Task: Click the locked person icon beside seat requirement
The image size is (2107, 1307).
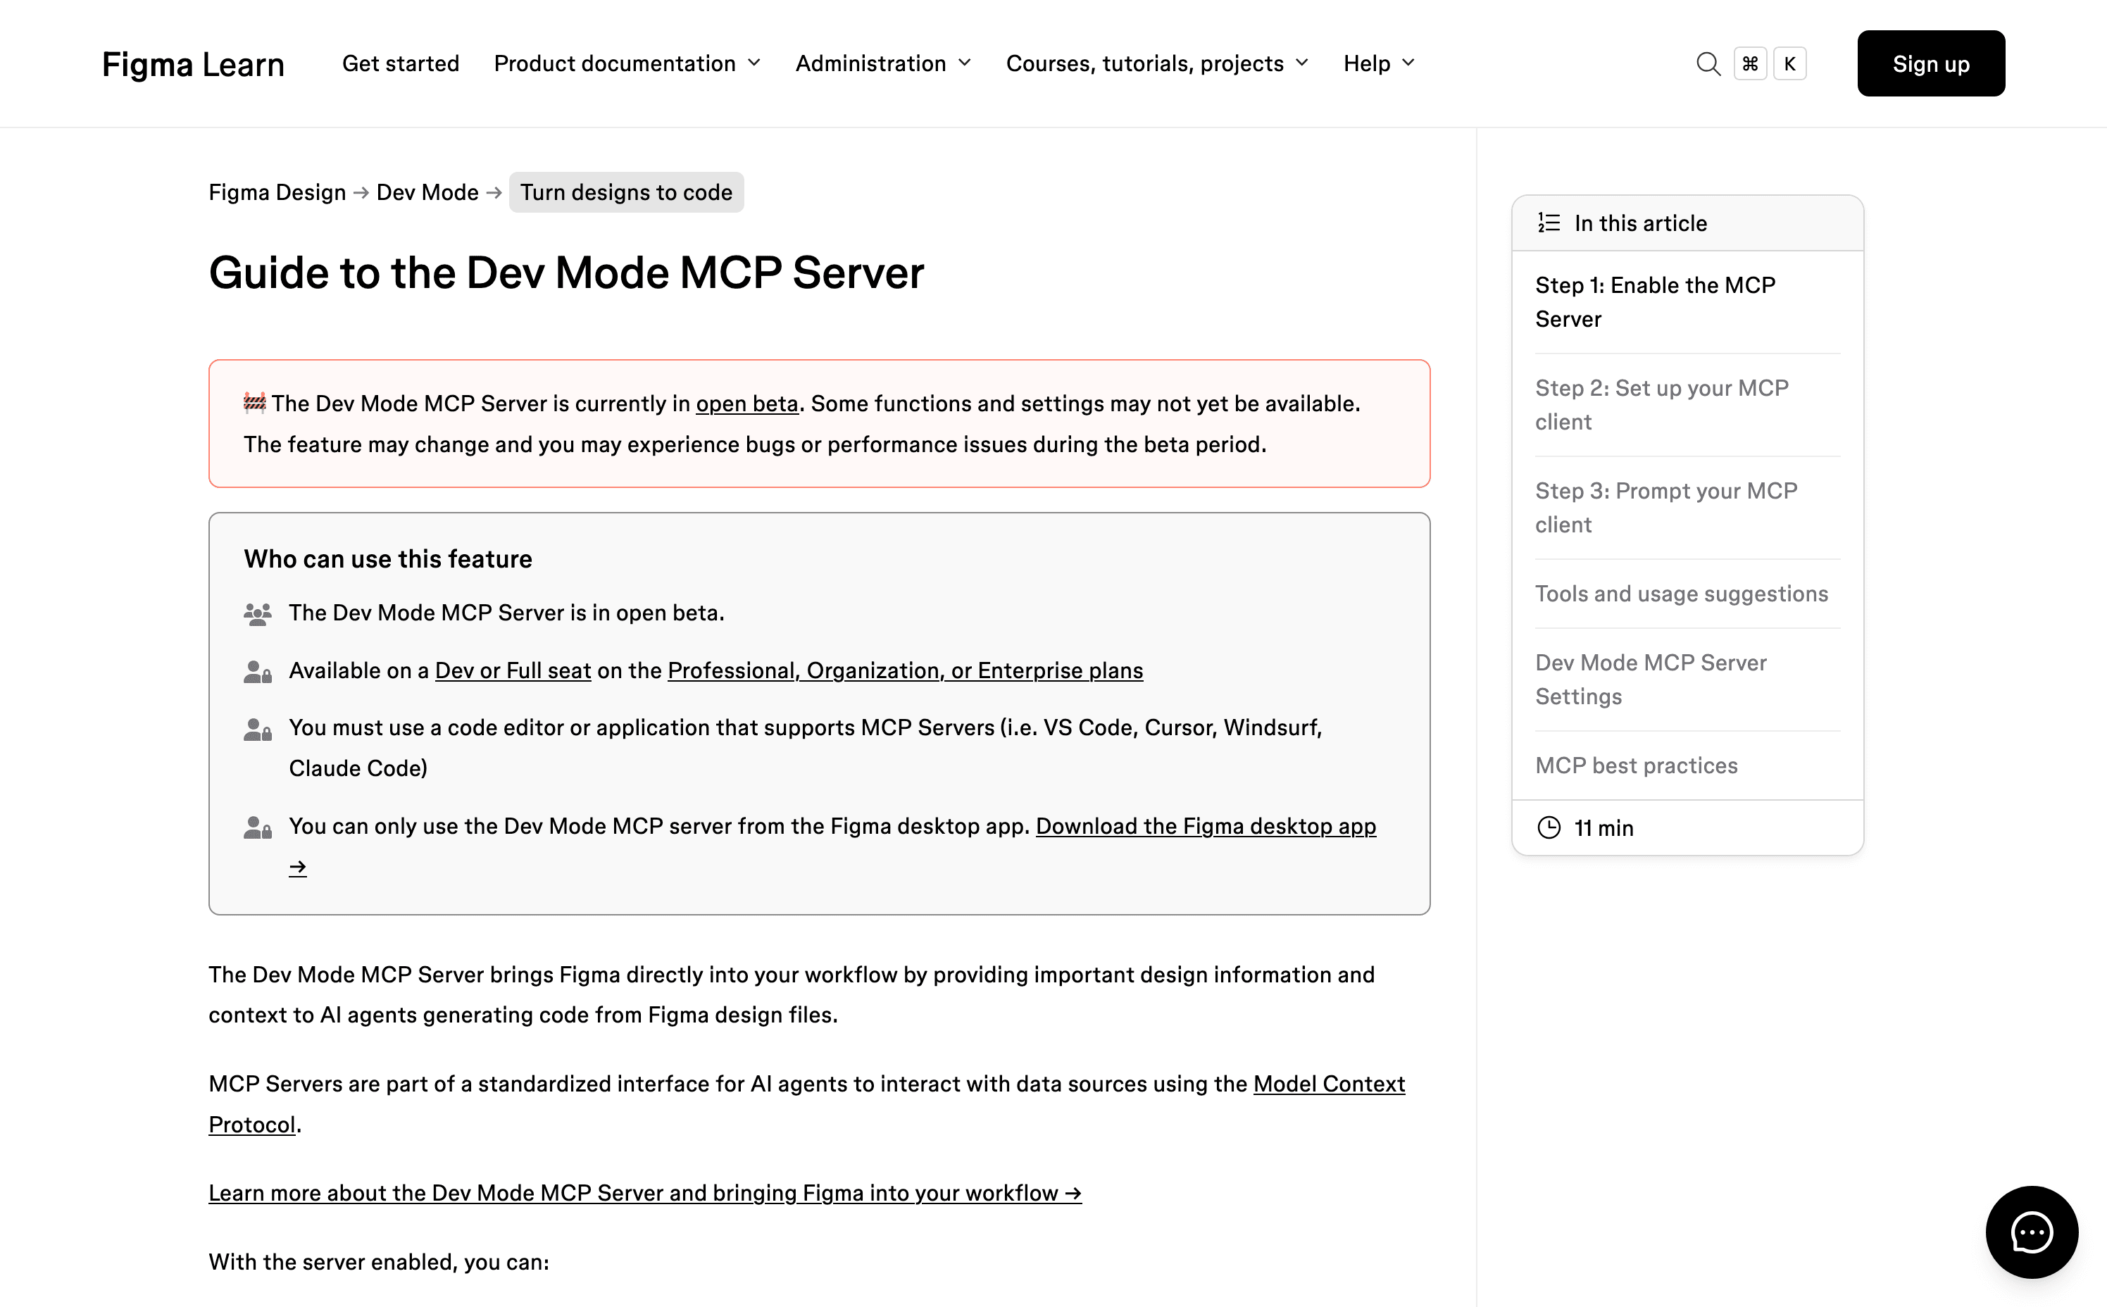Action: click(258, 671)
